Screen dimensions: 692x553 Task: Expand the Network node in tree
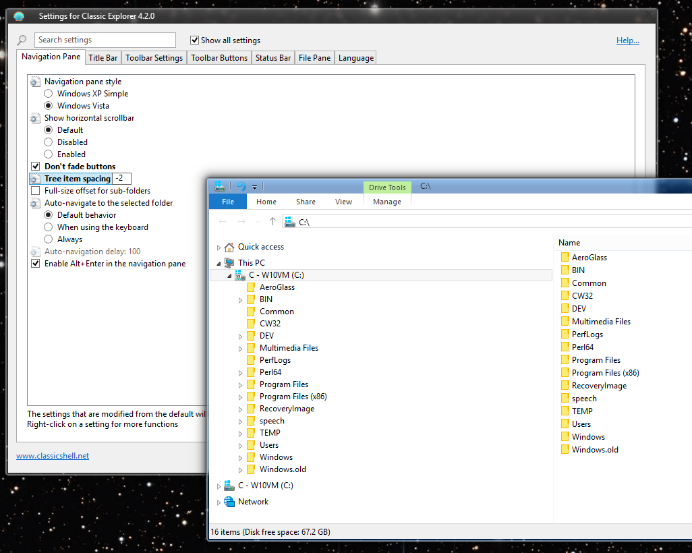click(x=219, y=502)
